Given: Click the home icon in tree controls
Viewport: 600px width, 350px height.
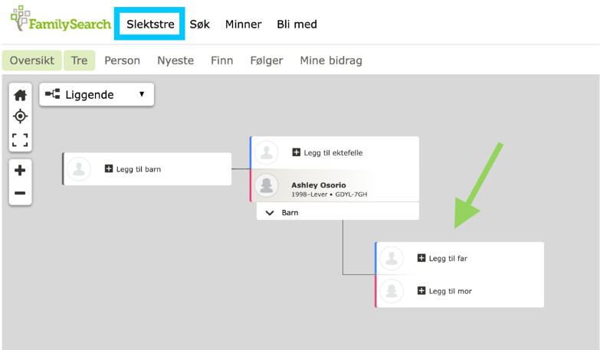Looking at the screenshot, I should [20, 95].
